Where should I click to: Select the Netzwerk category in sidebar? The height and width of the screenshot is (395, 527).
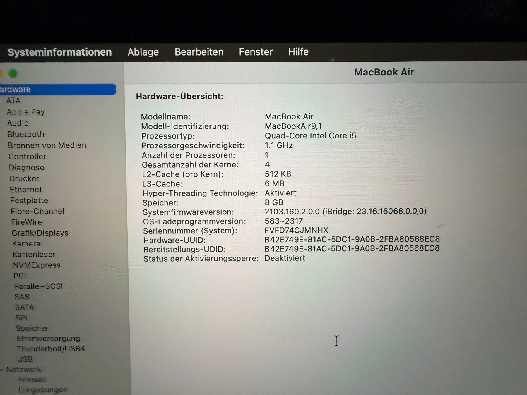24,370
